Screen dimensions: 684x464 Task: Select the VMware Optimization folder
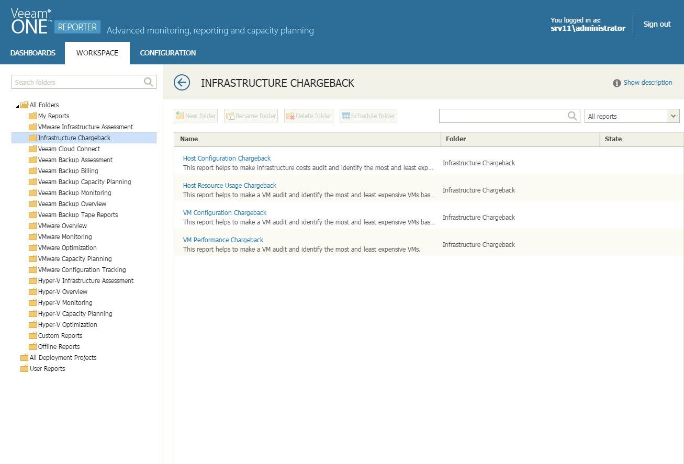67,247
